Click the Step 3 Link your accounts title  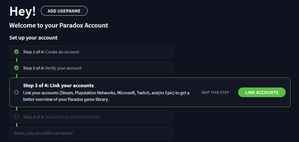coord(58,85)
